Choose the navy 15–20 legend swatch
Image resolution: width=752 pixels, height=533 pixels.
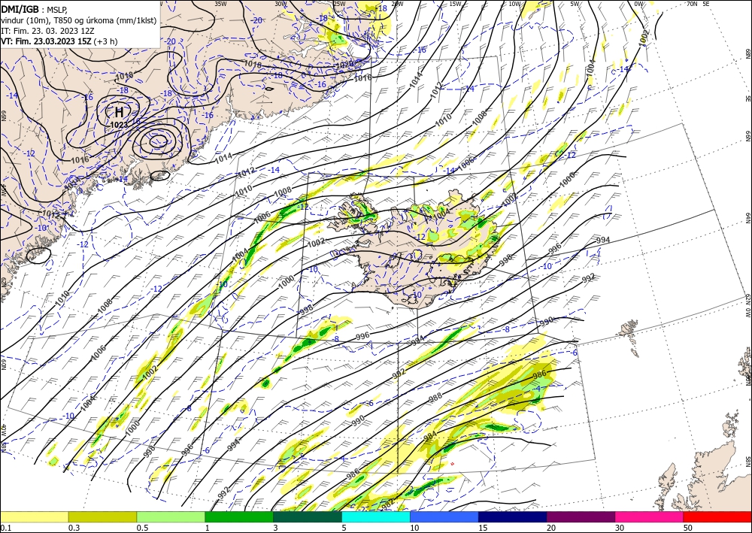(513, 516)
